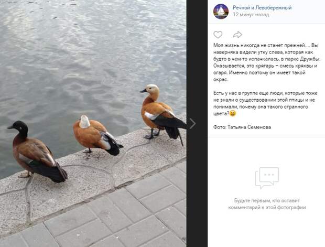Open the sailboat group avatar
325x247 pixels.
click(x=221, y=12)
